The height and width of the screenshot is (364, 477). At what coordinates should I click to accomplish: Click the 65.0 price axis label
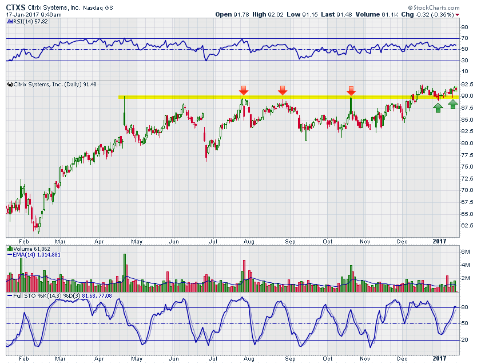[x=467, y=214]
